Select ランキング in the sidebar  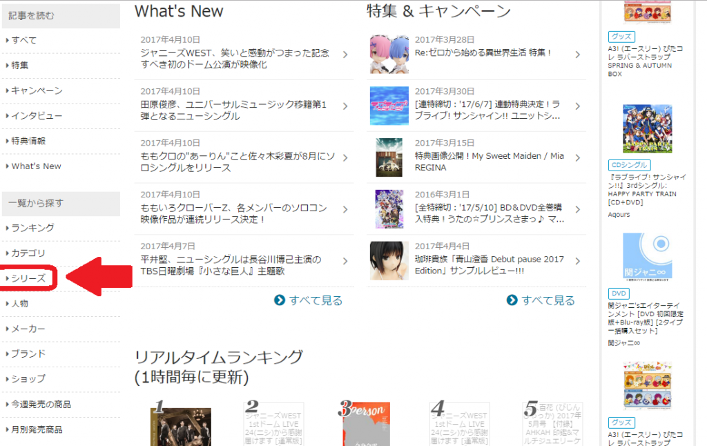click(x=32, y=228)
